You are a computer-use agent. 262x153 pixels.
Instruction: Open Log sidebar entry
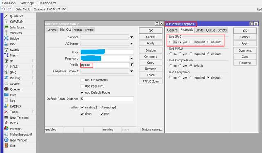[12, 101]
